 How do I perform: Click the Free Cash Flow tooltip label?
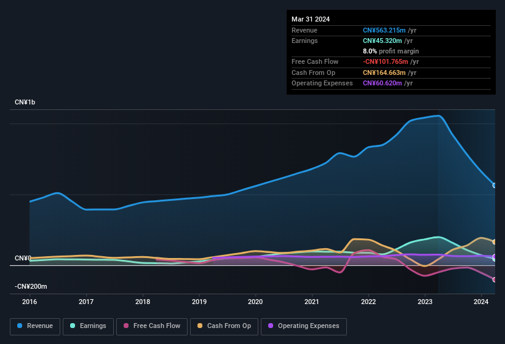point(315,61)
